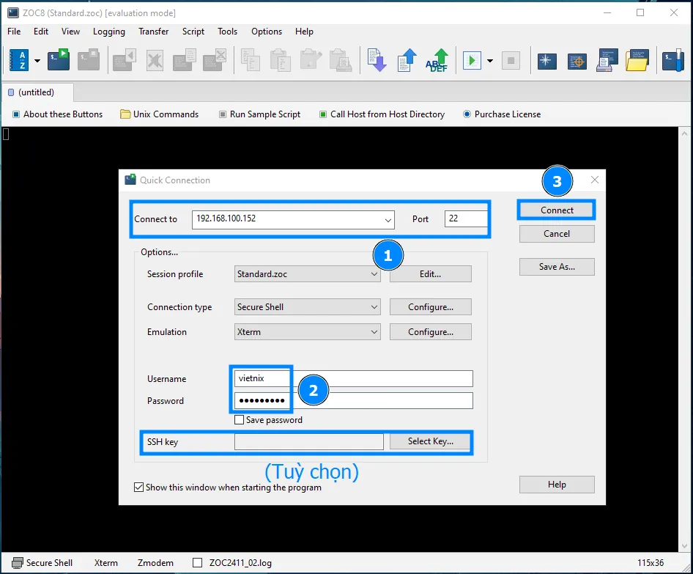Click Configure for Connection type
The width and height of the screenshot is (693, 574).
click(x=431, y=307)
